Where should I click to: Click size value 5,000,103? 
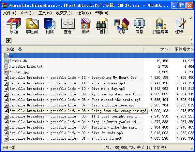pos(159,111)
